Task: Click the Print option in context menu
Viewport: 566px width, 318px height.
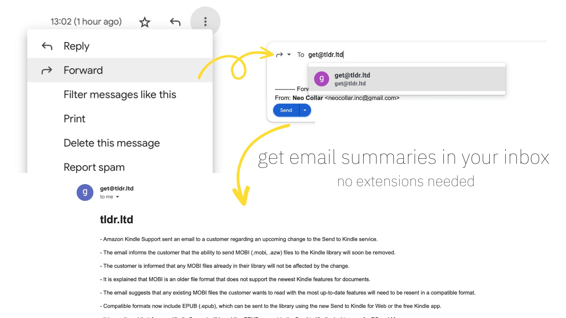Action: (74, 118)
